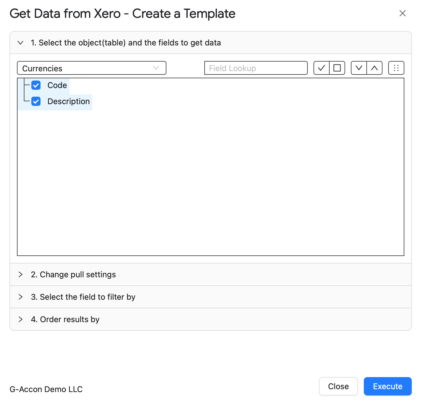This screenshot has height=405, width=423.
Task: Click the Execute button
Action: [388, 386]
